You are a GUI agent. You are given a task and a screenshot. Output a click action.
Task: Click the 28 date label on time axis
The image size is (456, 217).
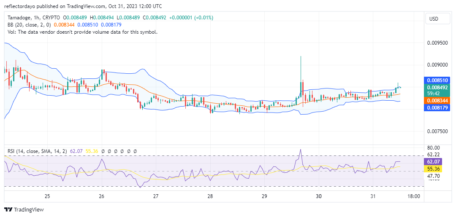pos(210,196)
